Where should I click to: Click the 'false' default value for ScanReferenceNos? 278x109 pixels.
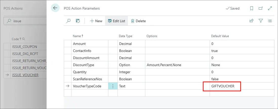(242, 79)
